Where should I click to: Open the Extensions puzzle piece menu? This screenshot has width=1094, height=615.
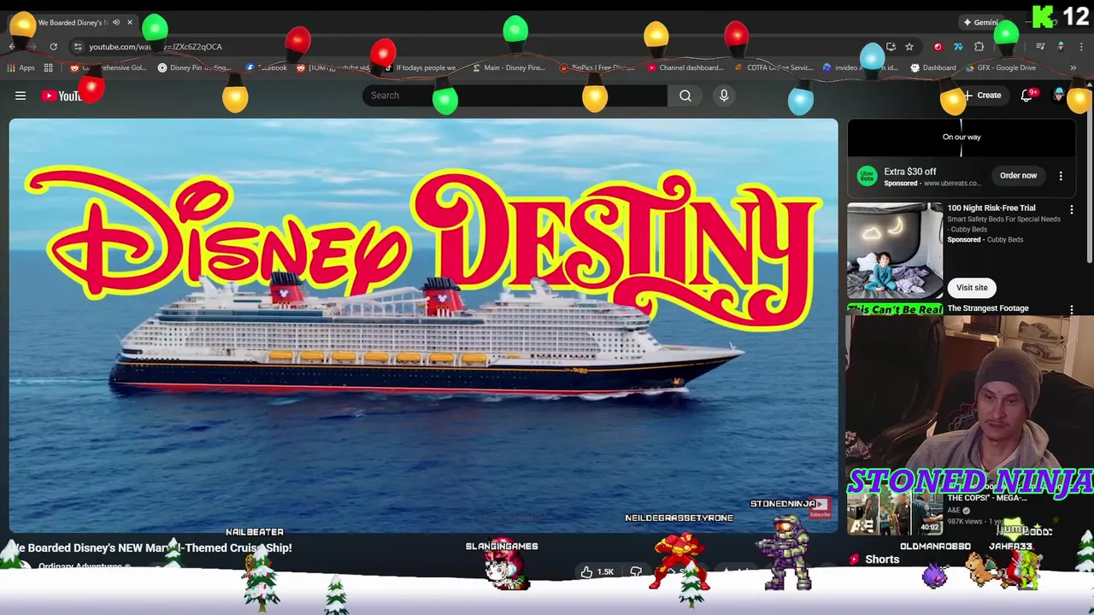click(x=979, y=47)
